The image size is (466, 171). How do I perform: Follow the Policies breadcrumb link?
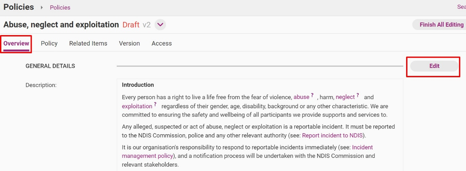[60, 7]
